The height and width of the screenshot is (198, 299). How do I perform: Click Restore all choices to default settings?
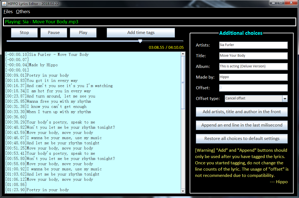click(242, 139)
